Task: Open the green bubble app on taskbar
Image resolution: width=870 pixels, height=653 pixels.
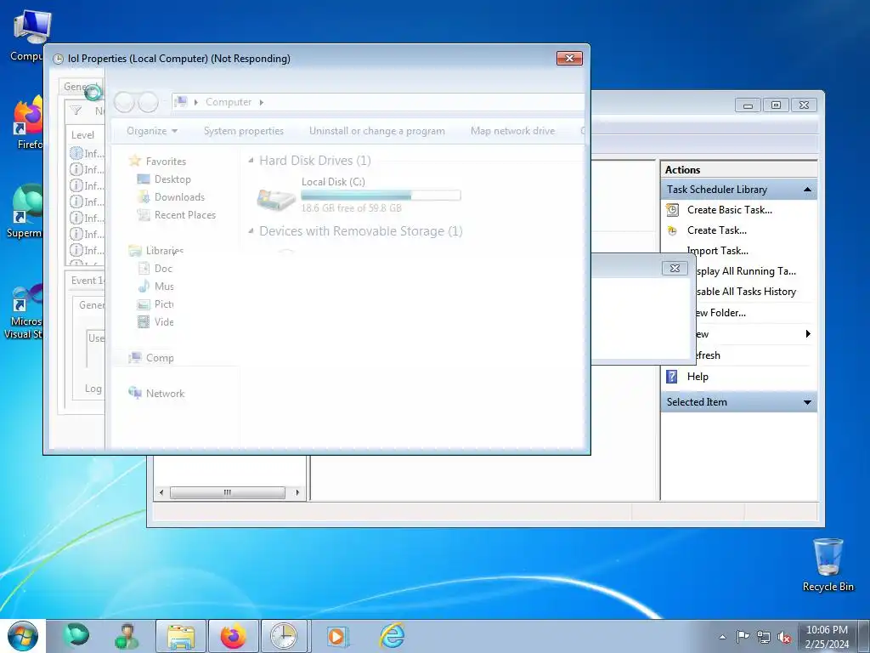Action: (76, 636)
